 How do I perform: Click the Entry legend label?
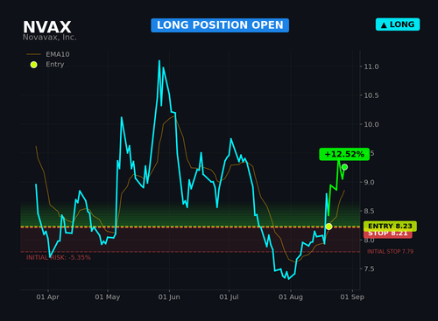tap(55, 64)
